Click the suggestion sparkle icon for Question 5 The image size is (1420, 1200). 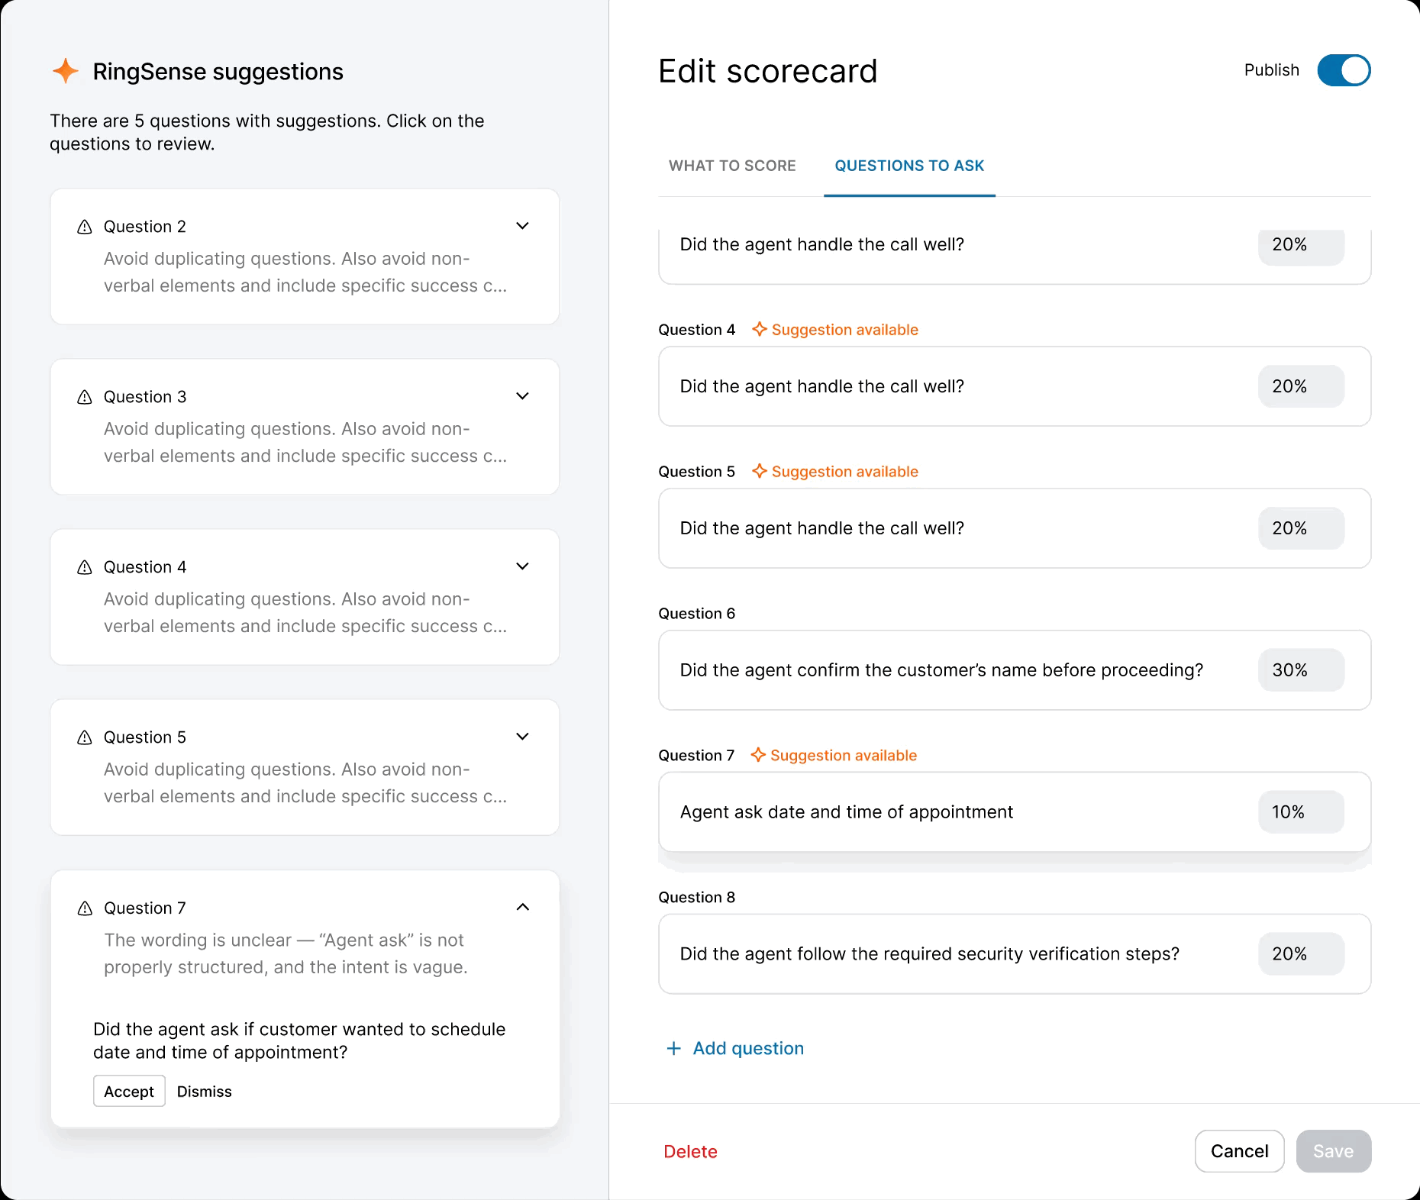click(760, 471)
